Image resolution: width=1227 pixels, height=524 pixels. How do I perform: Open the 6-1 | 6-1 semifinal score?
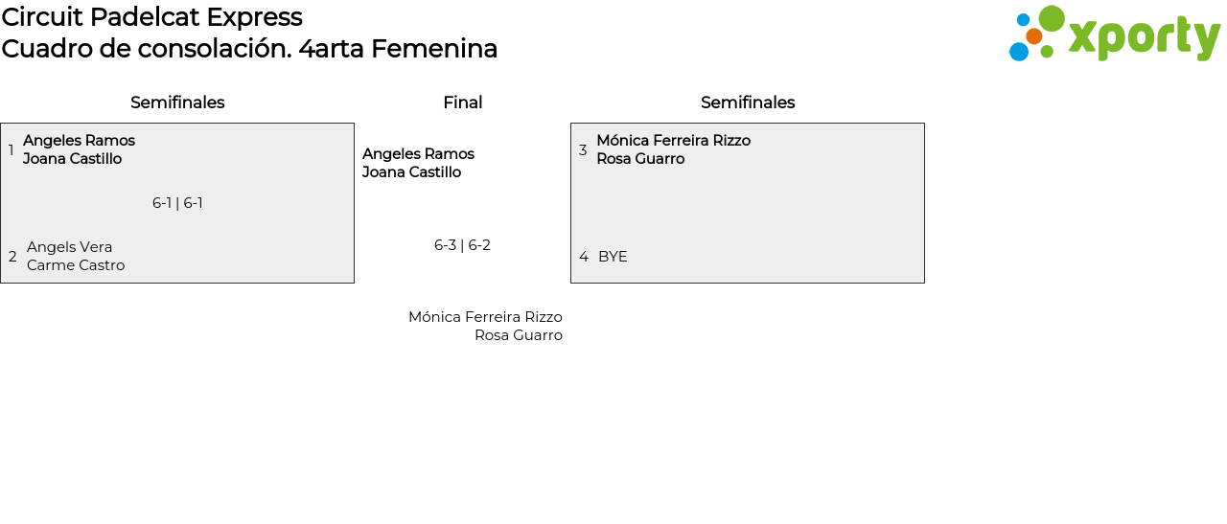pyautogui.click(x=177, y=203)
